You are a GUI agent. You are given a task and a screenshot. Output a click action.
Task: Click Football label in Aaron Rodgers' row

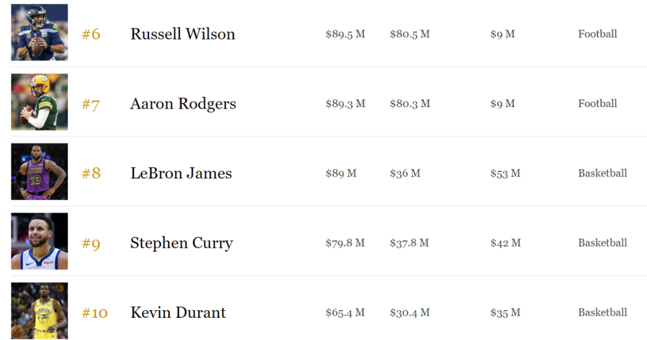pos(597,104)
